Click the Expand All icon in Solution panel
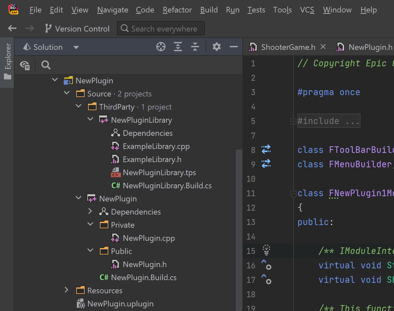 [x=178, y=47]
